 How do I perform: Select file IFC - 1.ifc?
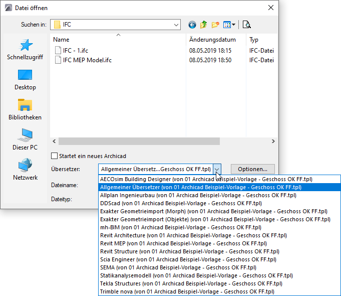(x=76, y=51)
